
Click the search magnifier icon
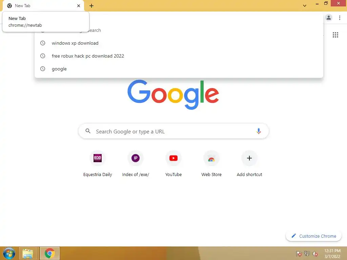pos(88,131)
